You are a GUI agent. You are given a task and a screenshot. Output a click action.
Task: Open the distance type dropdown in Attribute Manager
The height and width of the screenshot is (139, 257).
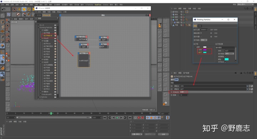[216, 92]
